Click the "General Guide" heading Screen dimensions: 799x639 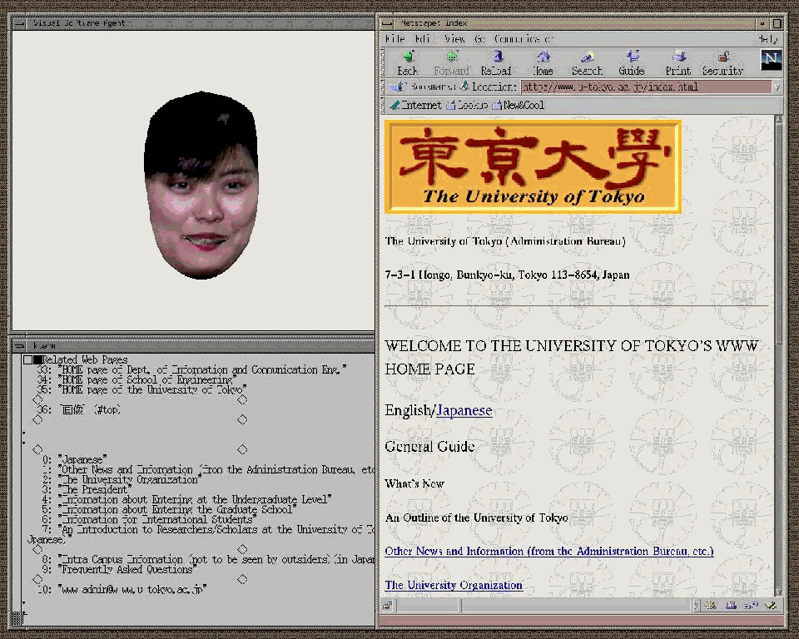pos(429,447)
